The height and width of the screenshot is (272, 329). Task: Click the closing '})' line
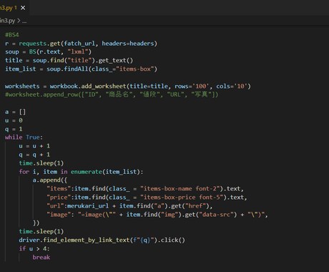[36, 223]
